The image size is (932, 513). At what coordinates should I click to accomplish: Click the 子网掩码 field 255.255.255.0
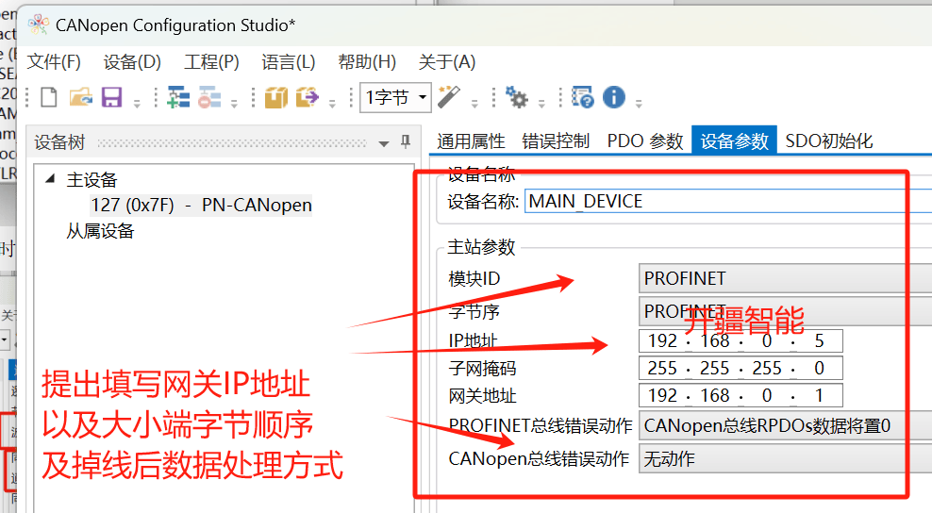[x=741, y=368]
